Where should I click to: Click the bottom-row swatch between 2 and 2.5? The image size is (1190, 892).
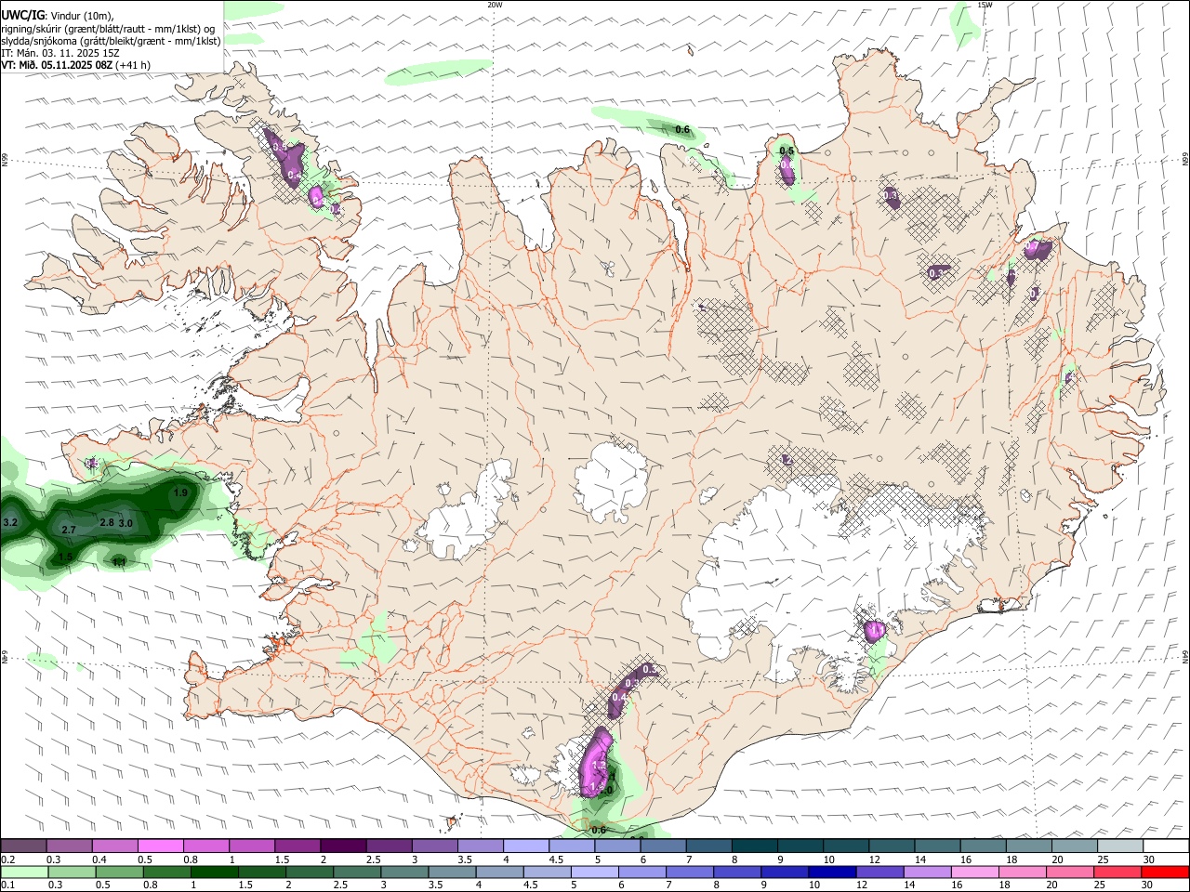point(310,872)
